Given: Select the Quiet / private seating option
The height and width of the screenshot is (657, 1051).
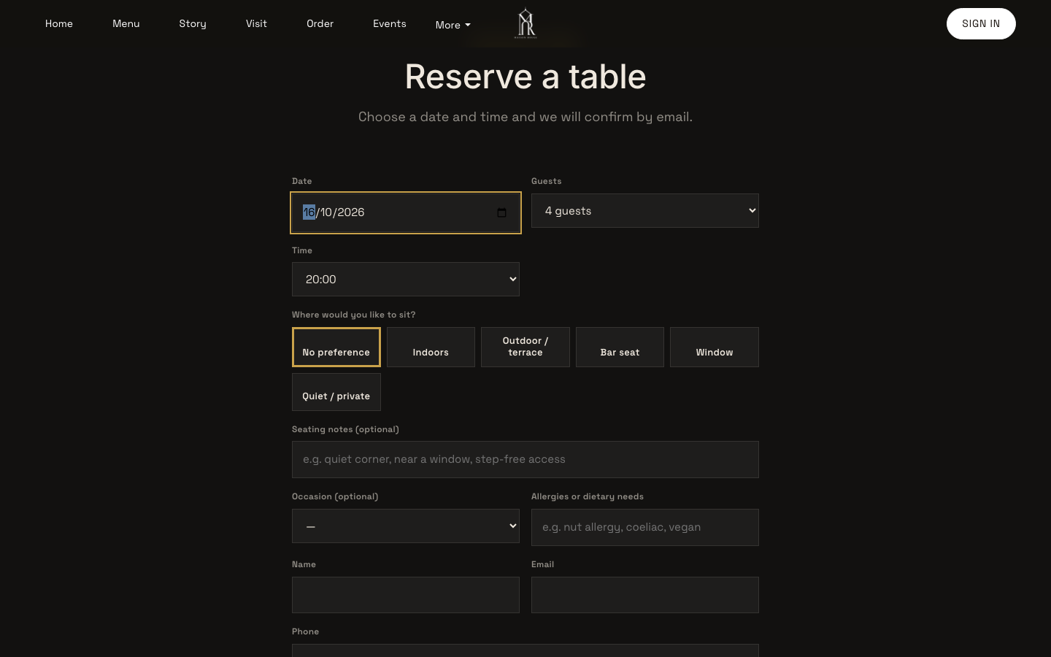Looking at the screenshot, I should (336, 392).
